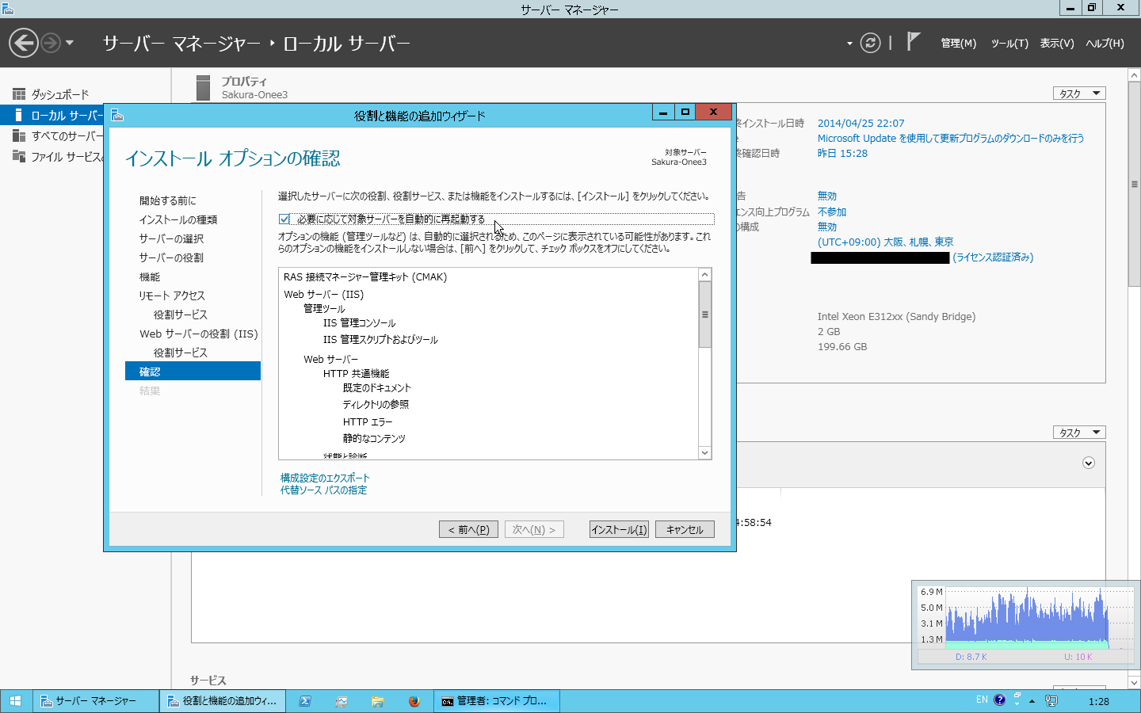Image resolution: width=1141 pixels, height=713 pixels.
Task: Click the EN language indicator
Action: point(982,700)
